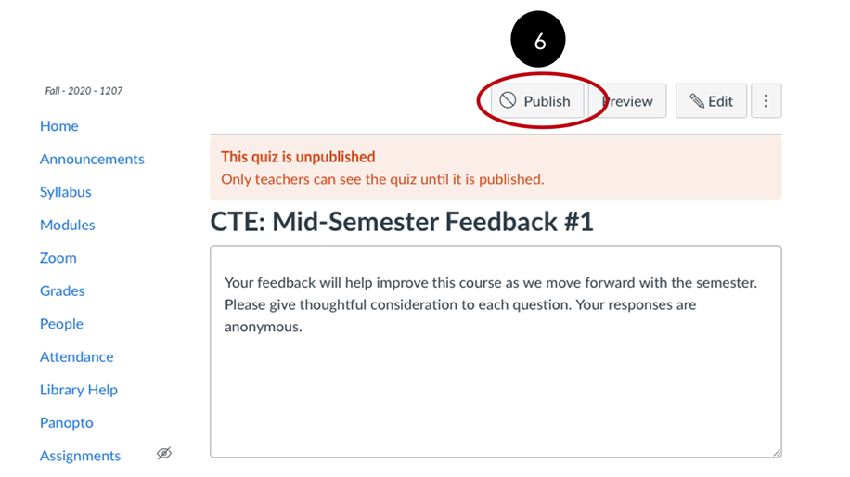Image resolution: width=850 pixels, height=477 pixels.
Task: Open the Syllabus page
Action: click(65, 192)
